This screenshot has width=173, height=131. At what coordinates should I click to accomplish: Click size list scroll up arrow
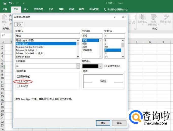click(123, 40)
